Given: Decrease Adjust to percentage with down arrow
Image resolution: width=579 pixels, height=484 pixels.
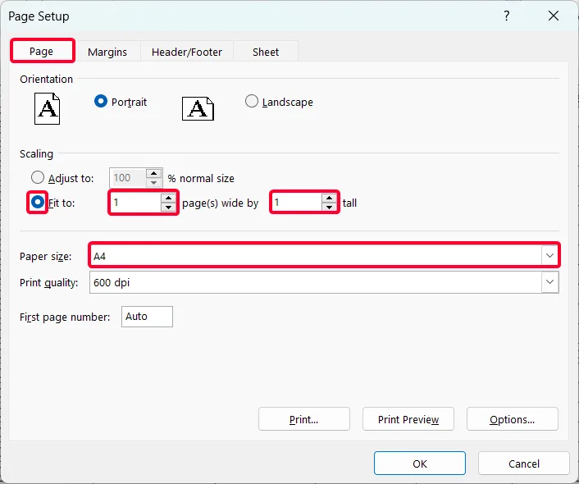Looking at the screenshot, I should pyautogui.click(x=153, y=182).
